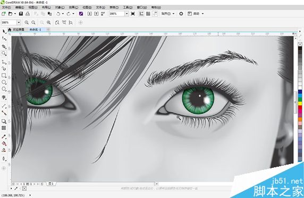Open the Open-file dropdown arrow
The image size is (304, 198).
coord(15,14)
